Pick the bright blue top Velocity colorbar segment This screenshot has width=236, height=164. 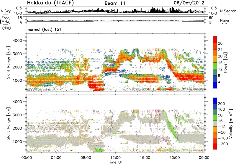click(215, 101)
